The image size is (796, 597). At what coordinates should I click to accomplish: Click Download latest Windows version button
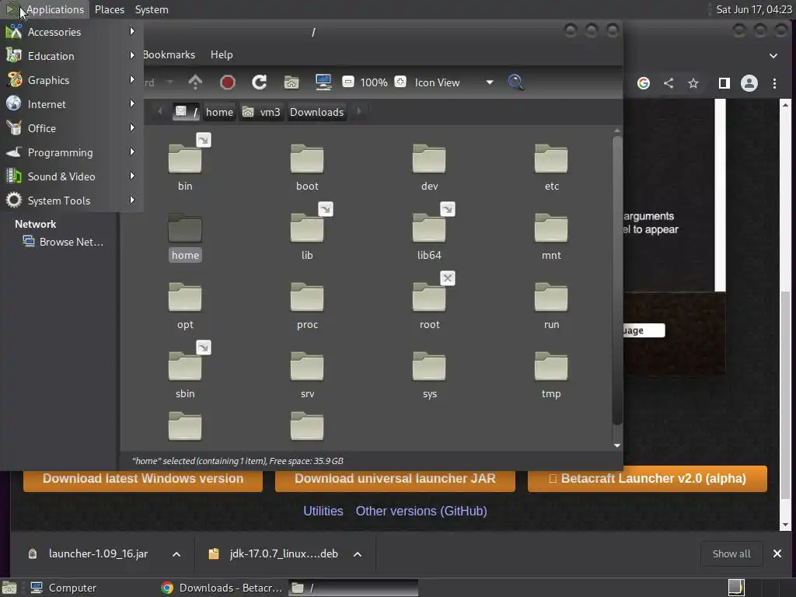click(x=143, y=479)
